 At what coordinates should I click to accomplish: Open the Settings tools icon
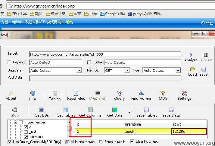coord(184,93)
